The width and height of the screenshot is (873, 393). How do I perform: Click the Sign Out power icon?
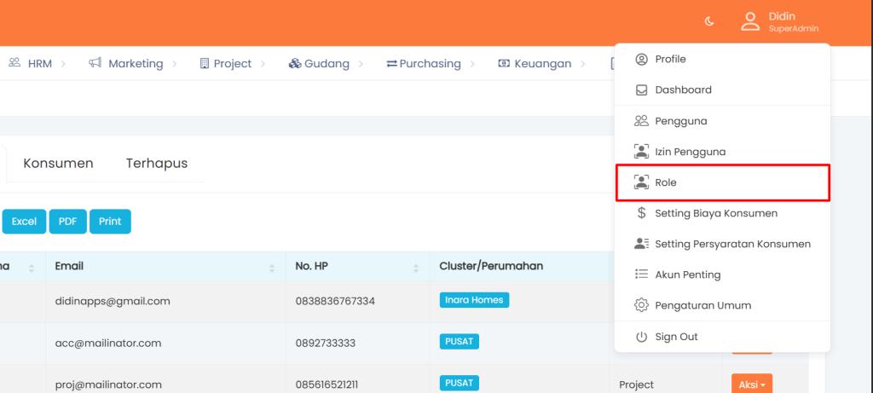click(642, 337)
